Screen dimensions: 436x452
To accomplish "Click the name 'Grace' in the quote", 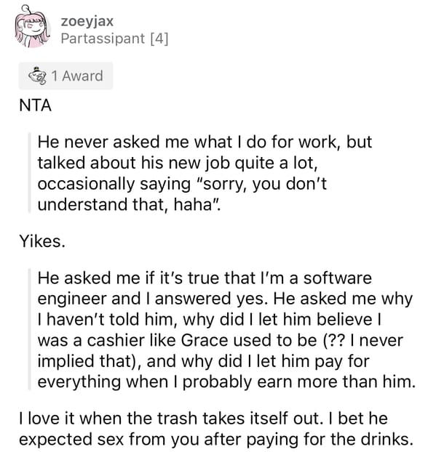I will click(x=205, y=340).
